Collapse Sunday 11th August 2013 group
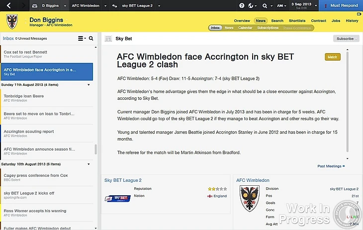Screen dimensions: 363x230 89,84
